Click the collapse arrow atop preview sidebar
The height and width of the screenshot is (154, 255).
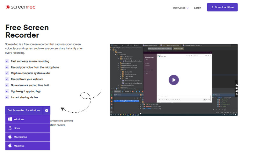click(236, 83)
